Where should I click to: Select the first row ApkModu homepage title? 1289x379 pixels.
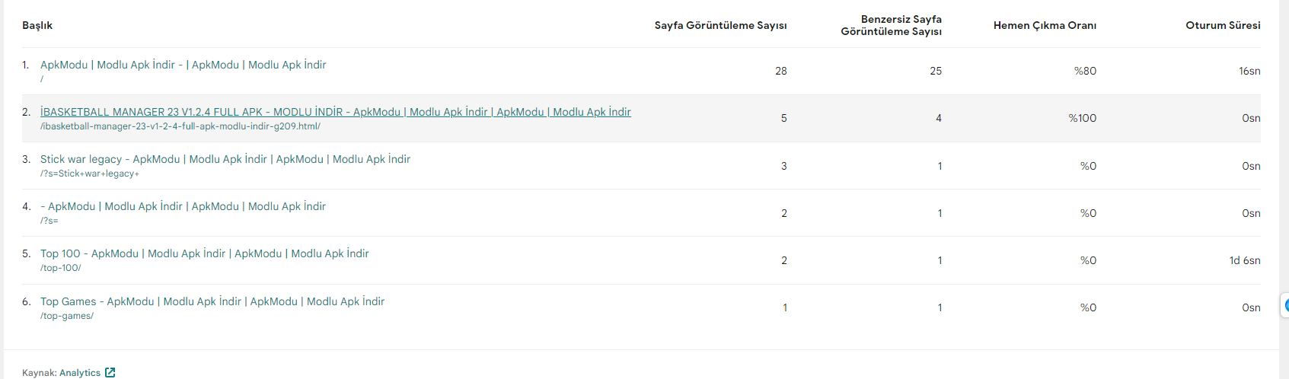point(183,65)
